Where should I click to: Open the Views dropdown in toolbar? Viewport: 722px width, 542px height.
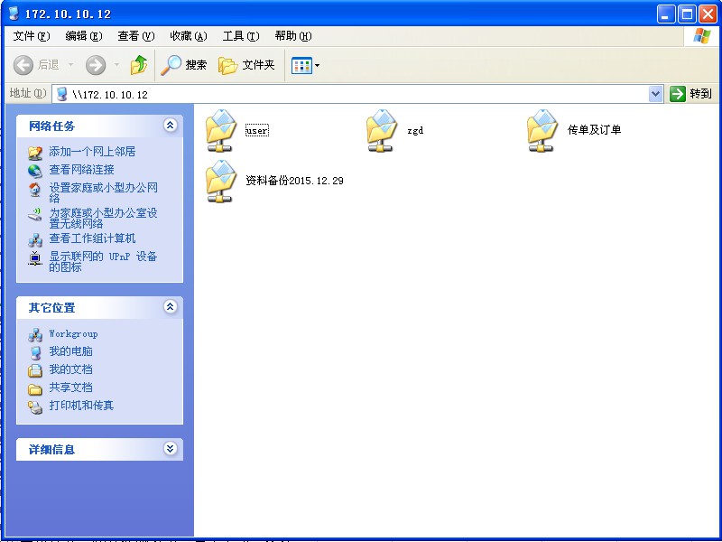(306, 65)
